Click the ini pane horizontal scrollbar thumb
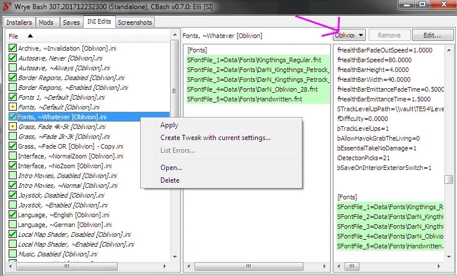 [x=352, y=266]
